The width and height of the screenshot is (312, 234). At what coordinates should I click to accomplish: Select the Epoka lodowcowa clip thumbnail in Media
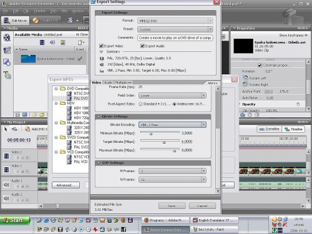tap(28, 59)
